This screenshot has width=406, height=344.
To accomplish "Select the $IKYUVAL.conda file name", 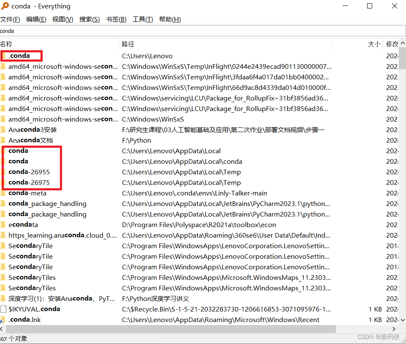I will 34,309.
